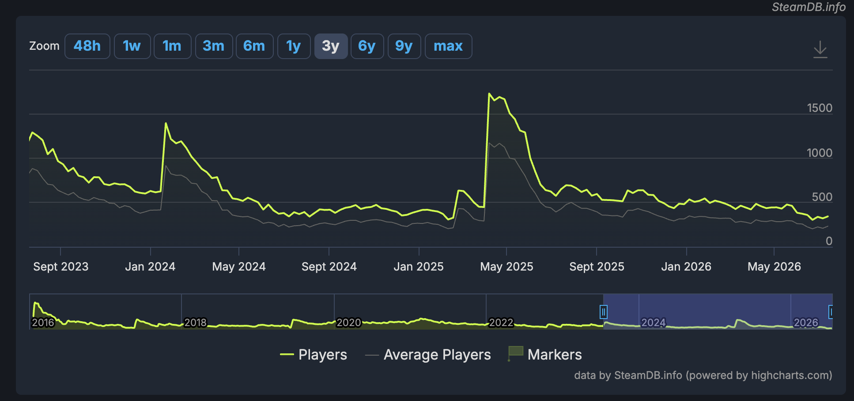The height and width of the screenshot is (401, 854).
Task: Set zoom range to 48h
Action: [87, 46]
